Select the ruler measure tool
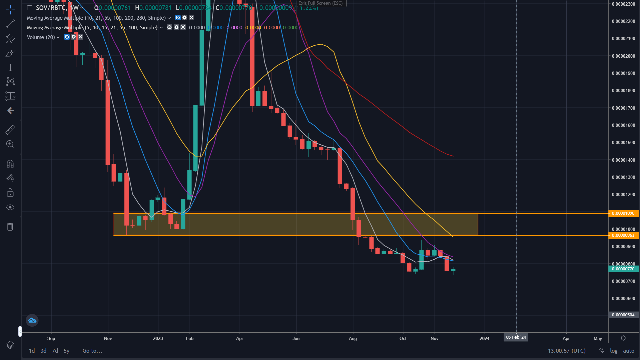 click(10, 130)
